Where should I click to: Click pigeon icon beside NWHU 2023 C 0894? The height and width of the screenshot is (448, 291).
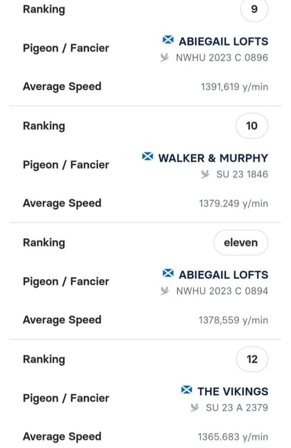pos(165,291)
